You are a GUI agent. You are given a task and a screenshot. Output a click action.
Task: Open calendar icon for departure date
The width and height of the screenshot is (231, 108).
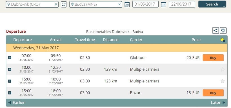click(x=127, y=4)
